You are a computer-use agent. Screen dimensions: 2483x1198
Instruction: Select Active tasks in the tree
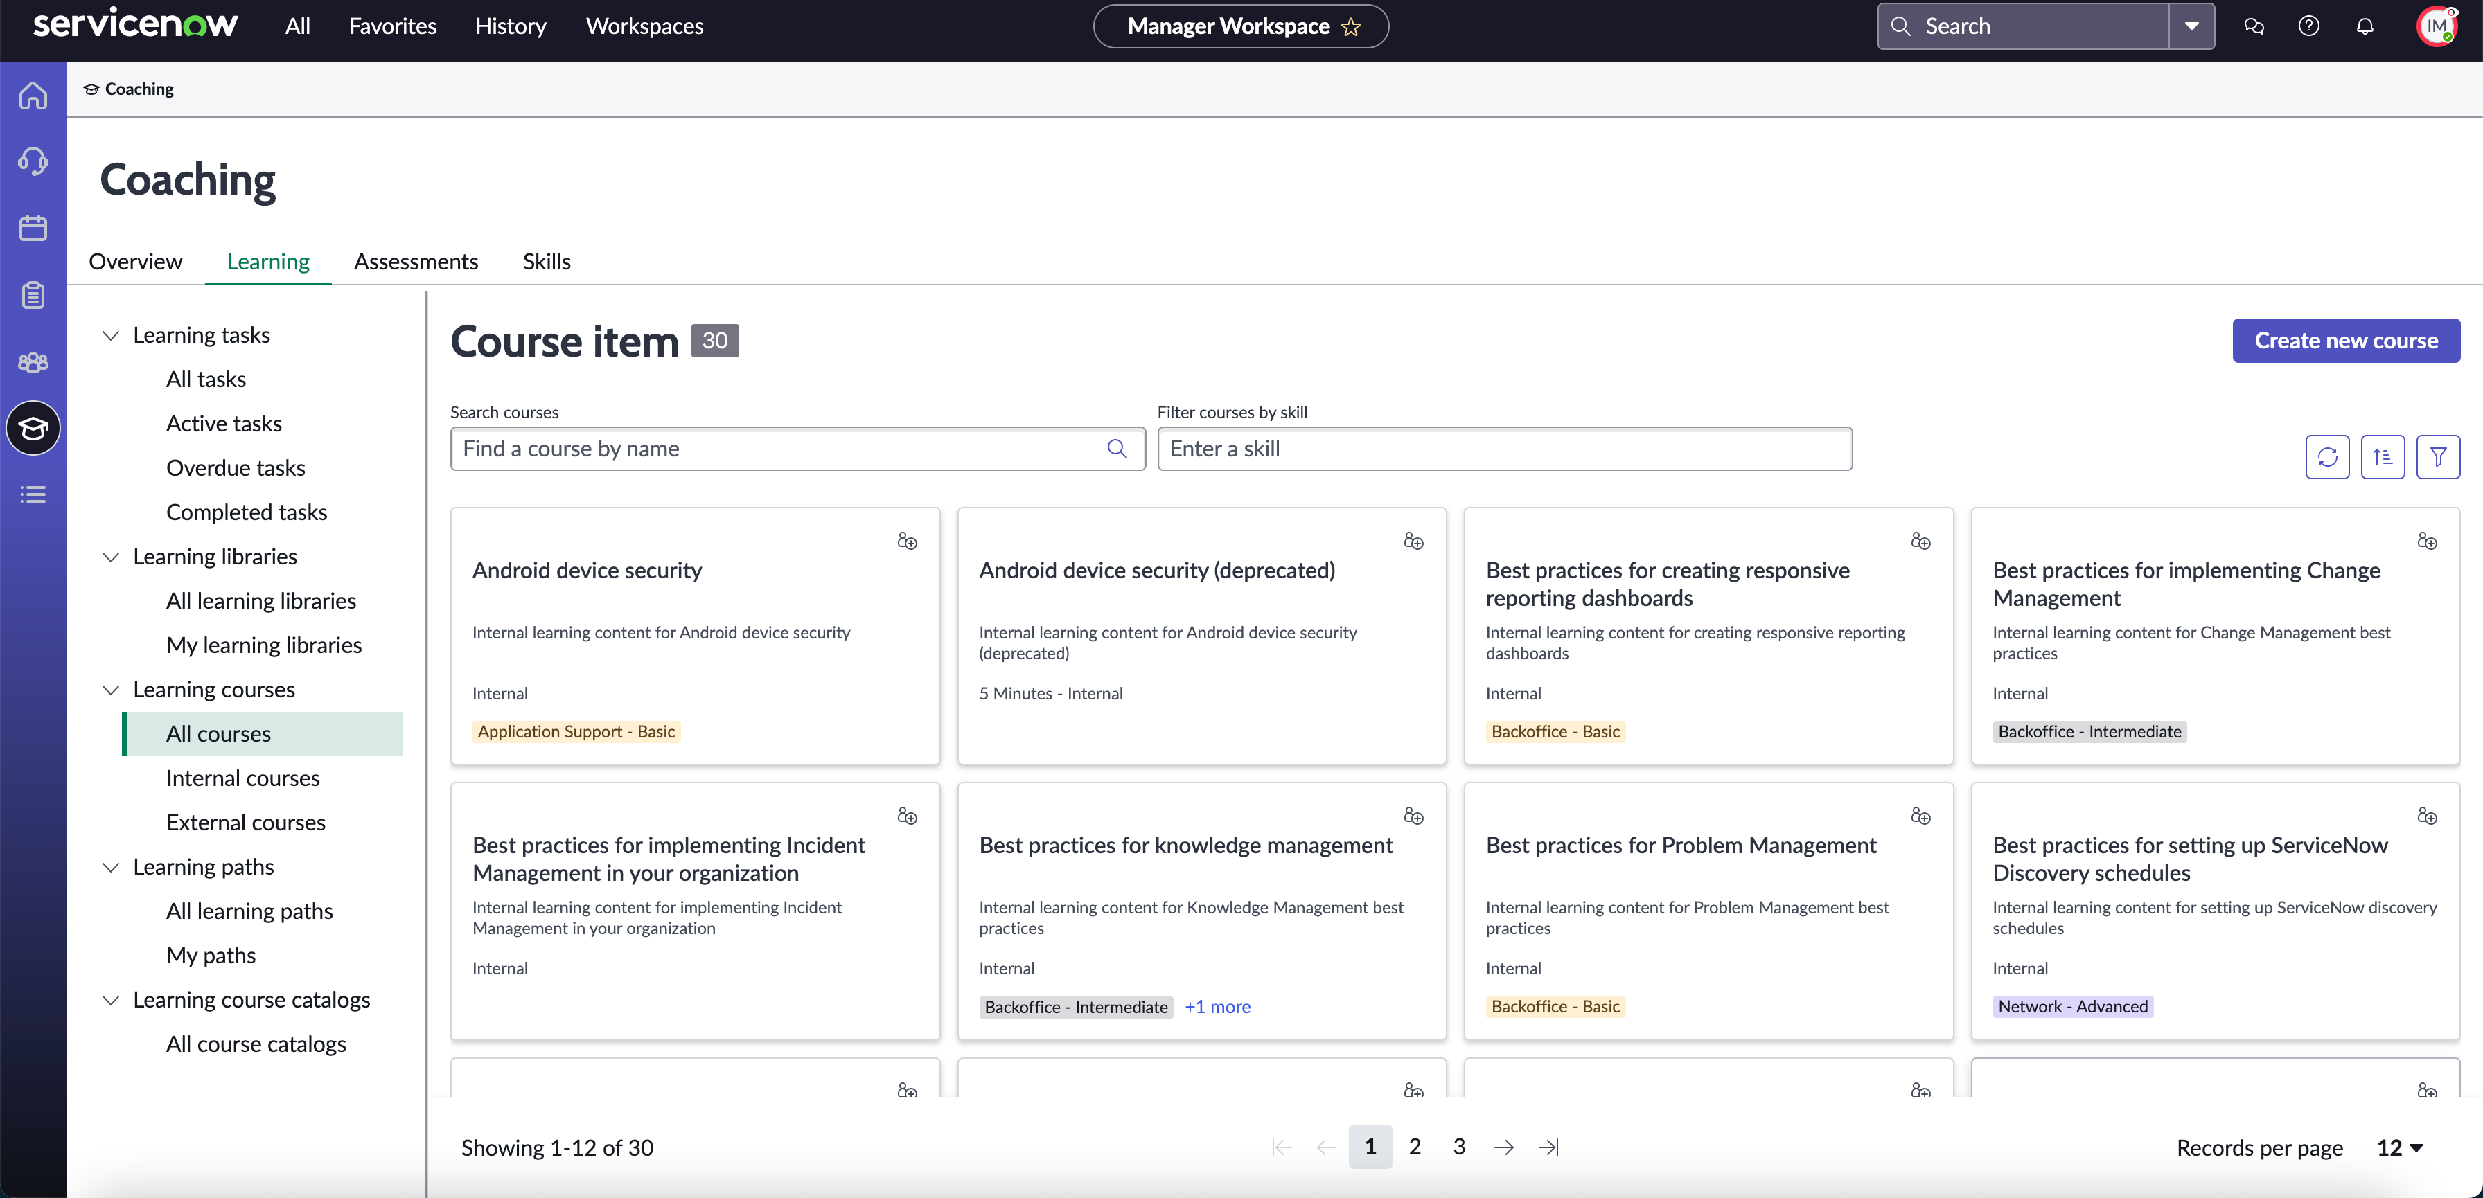tap(224, 423)
